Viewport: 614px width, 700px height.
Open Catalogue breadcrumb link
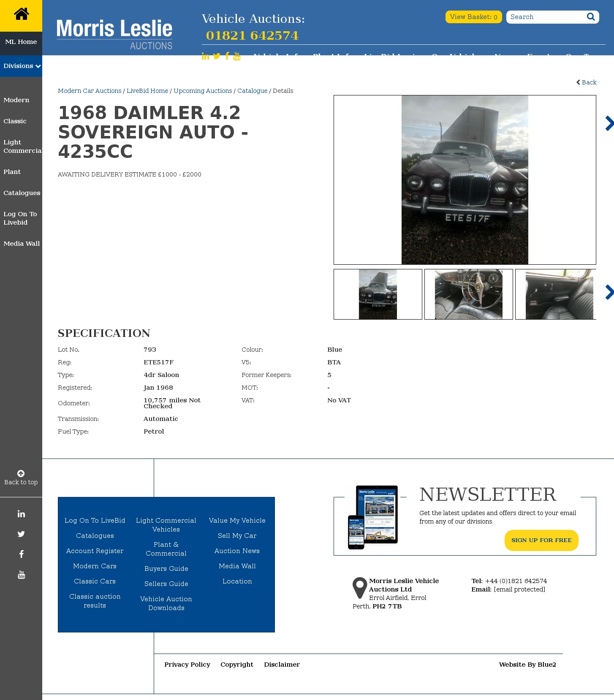252,91
